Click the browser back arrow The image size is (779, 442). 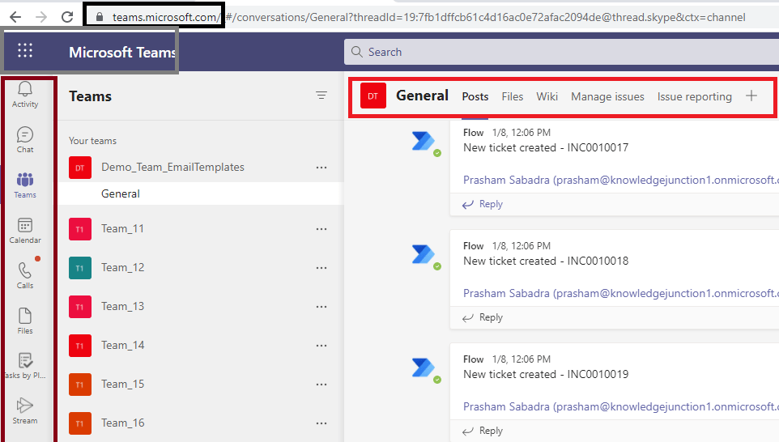[x=15, y=17]
